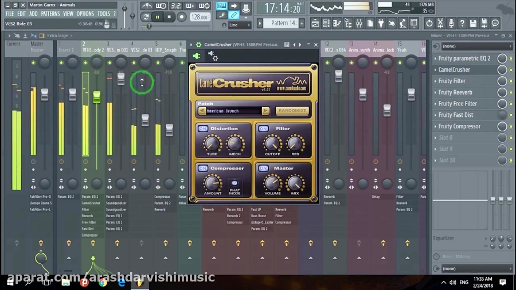Screen dimensions: 516x290
Task: Open the Line snap dropdown
Action: (239, 25)
